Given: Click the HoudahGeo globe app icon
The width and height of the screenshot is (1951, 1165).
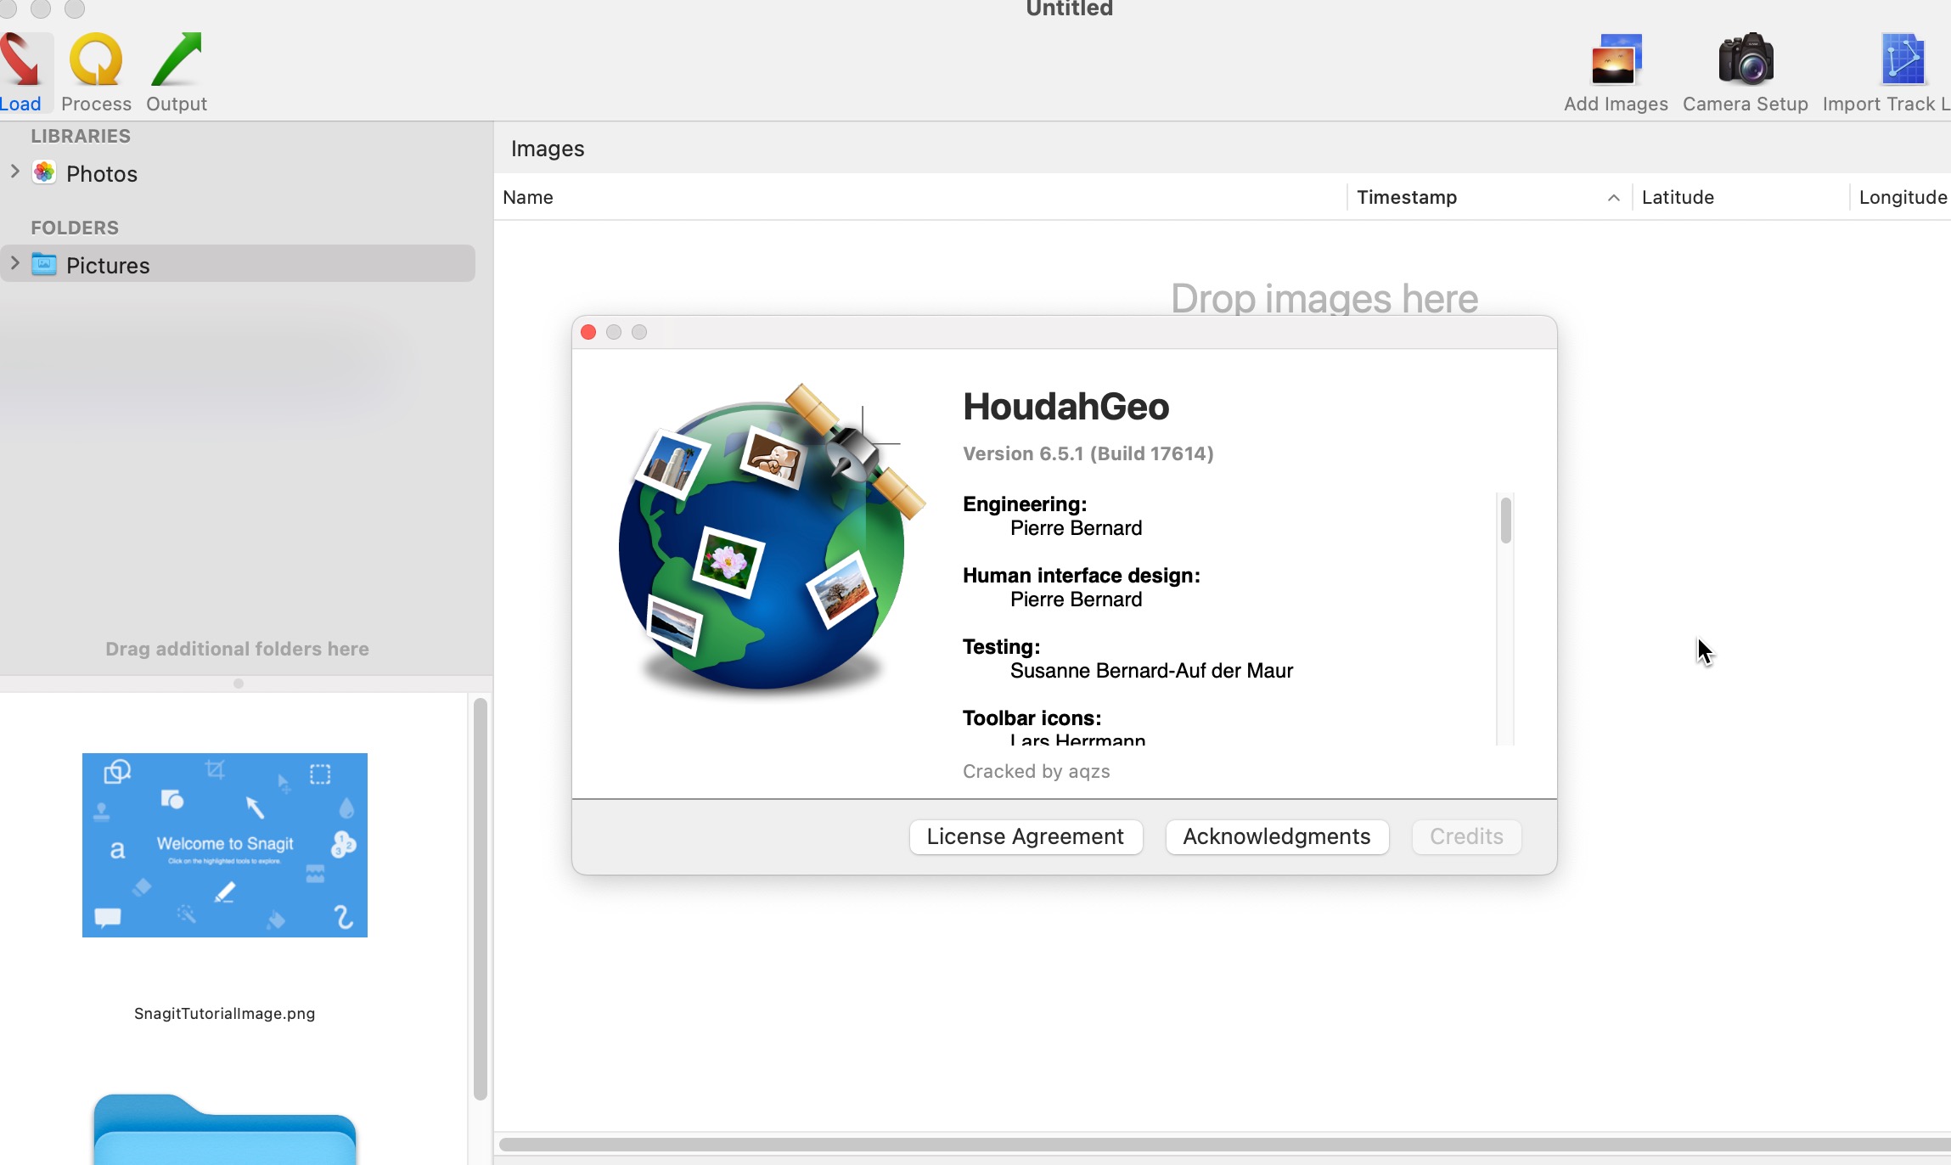Looking at the screenshot, I should point(771,542).
